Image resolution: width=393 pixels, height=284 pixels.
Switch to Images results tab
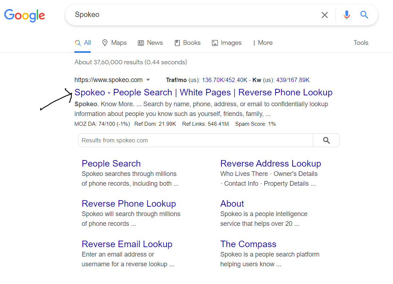point(226,43)
